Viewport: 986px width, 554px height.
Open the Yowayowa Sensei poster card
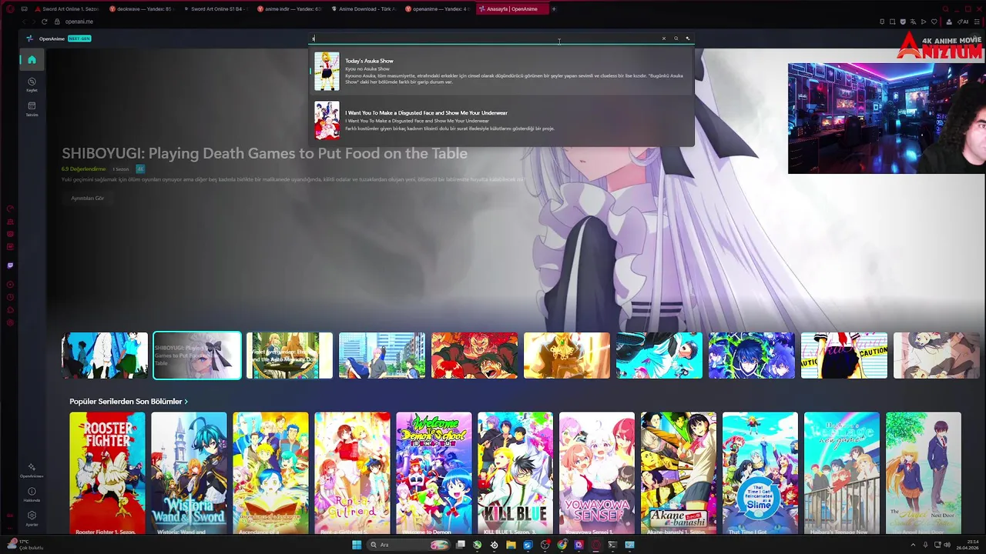coord(597,472)
